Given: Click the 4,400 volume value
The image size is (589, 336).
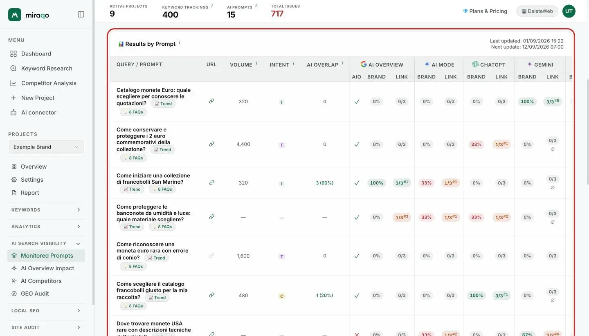Looking at the screenshot, I should tap(243, 144).
